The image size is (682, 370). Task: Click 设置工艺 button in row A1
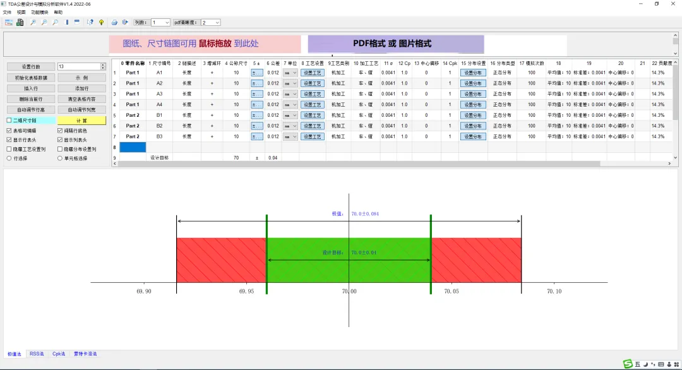pyautogui.click(x=313, y=73)
